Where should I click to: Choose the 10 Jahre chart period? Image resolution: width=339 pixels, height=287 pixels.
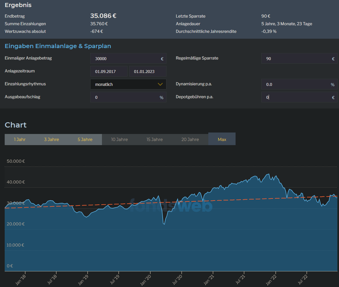tap(119, 140)
